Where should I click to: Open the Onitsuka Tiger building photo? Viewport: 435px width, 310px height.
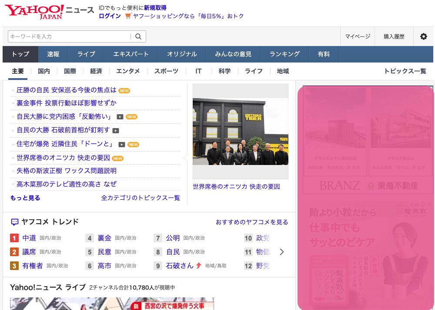[x=240, y=132]
